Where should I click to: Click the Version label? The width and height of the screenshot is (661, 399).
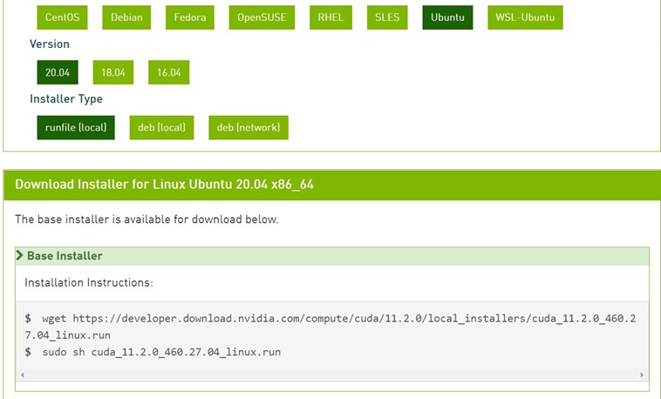tap(50, 44)
